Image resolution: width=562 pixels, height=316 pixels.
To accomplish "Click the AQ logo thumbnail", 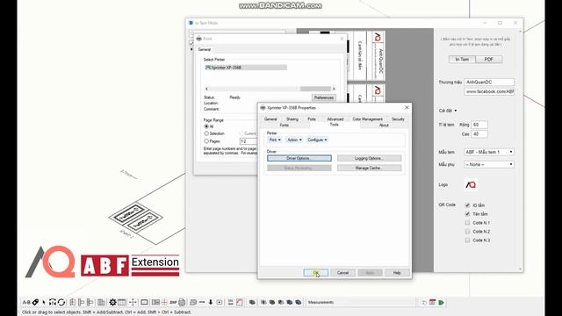I will tap(471, 184).
